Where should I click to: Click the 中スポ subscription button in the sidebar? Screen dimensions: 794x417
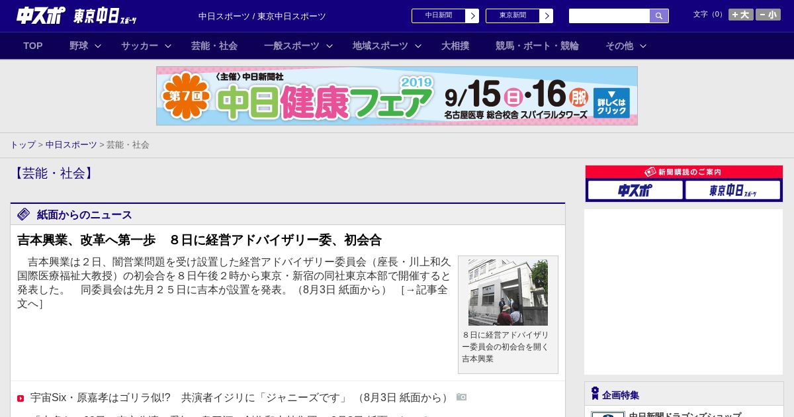(635, 190)
